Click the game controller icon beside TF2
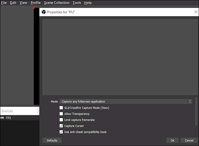199x146 pixels. pyautogui.click(x=2, y=118)
